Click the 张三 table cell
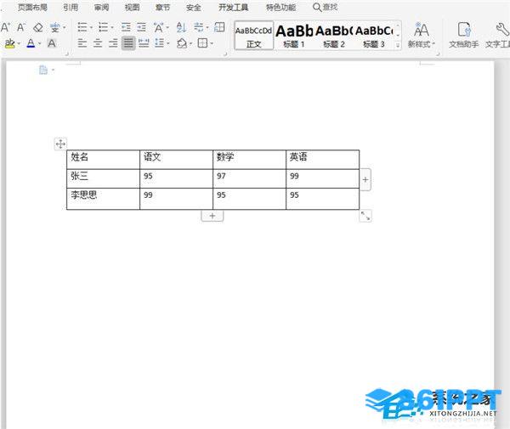The height and width of the screenshot is (429, 510). click(103, 178)
